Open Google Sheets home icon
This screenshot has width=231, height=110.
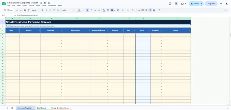pyautogui.click(x=4, y=4)
